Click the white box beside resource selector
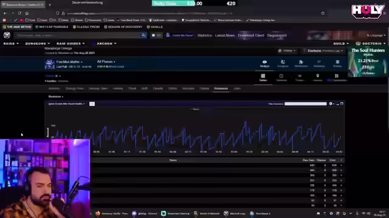Screen dimensions: 389x218 (92, 104)
